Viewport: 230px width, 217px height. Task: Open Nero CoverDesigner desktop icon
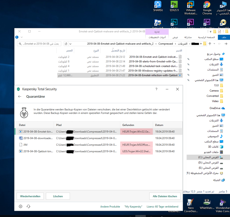point(191,205)
